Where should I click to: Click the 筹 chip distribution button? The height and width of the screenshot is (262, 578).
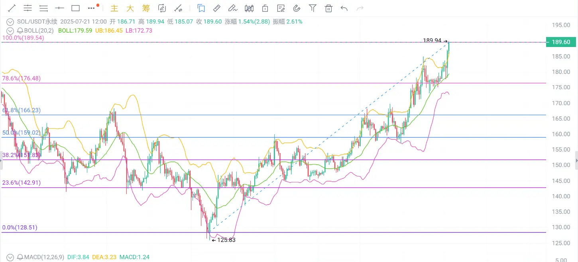point(146,8)
